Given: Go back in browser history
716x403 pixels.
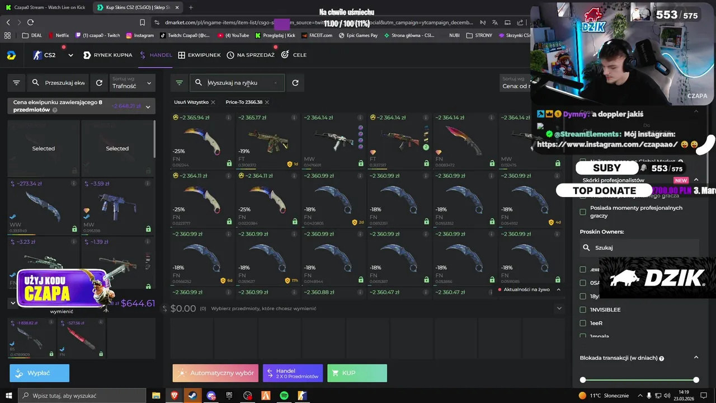Looking at the screenshot, I should pos(8,22).
